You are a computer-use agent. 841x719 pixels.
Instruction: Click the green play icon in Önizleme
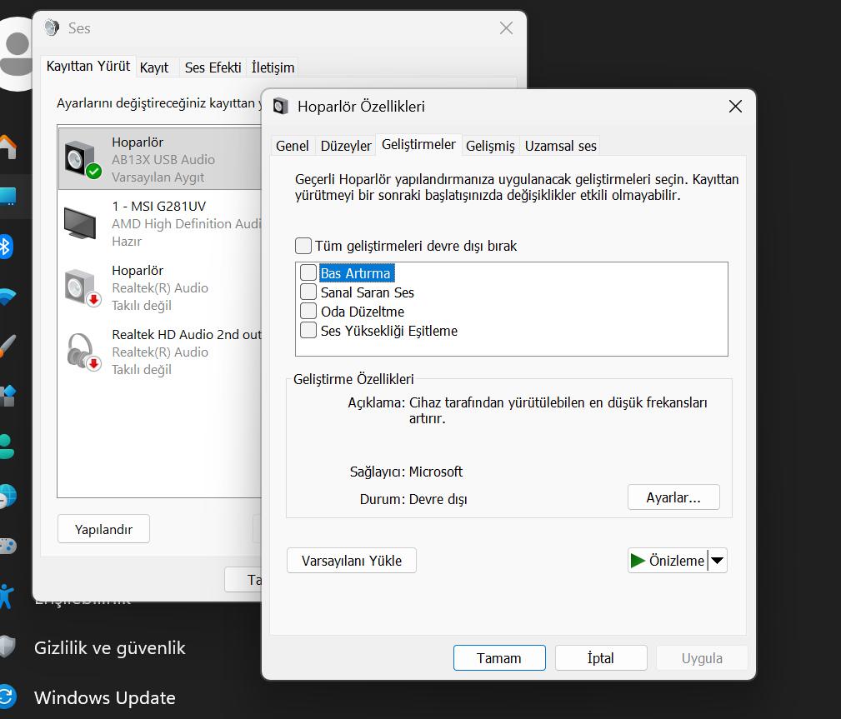tap(638, 561)
